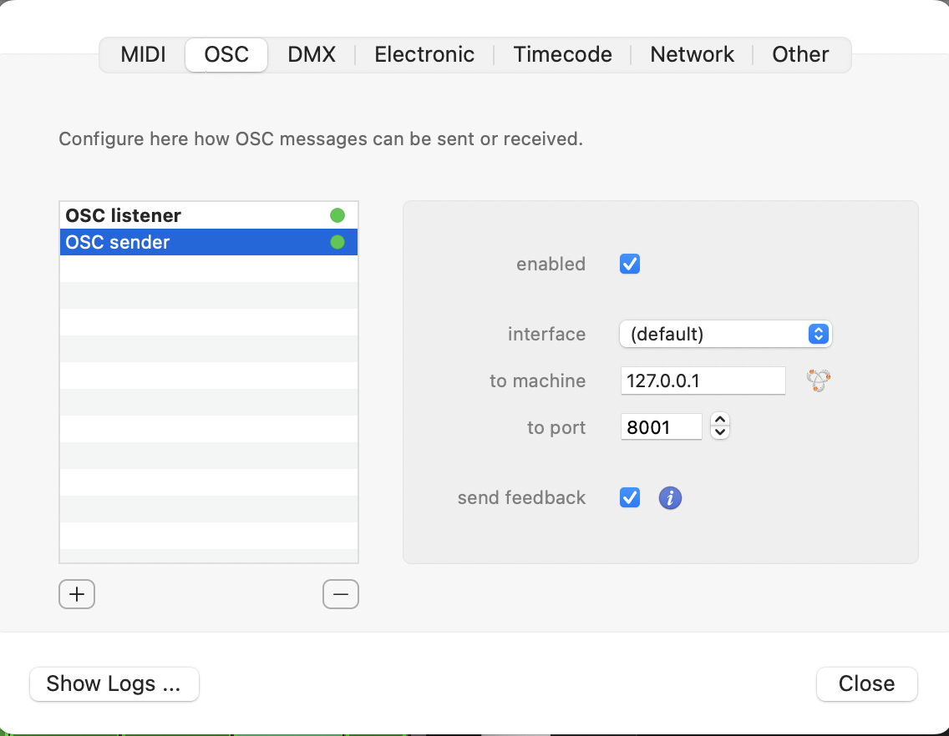Click the plus button to add OSC connection

(x=77, y=594)
